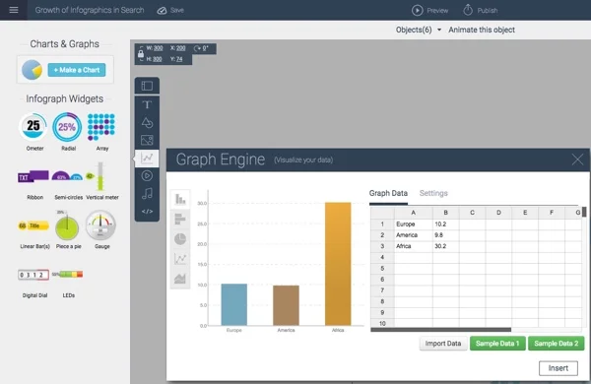Viewport: 591px width, 384px height.
Task: Switch to the Graph Data tab
Action: pos(388,193)
